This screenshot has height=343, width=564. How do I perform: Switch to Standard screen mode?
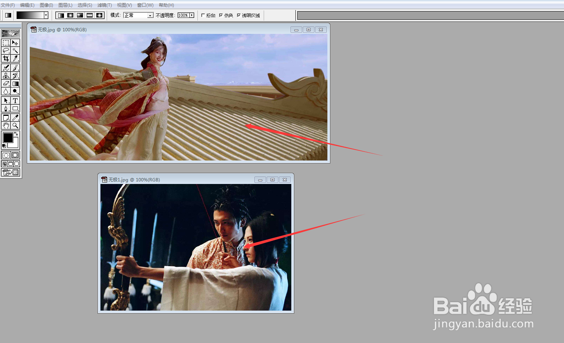(4, 164)
